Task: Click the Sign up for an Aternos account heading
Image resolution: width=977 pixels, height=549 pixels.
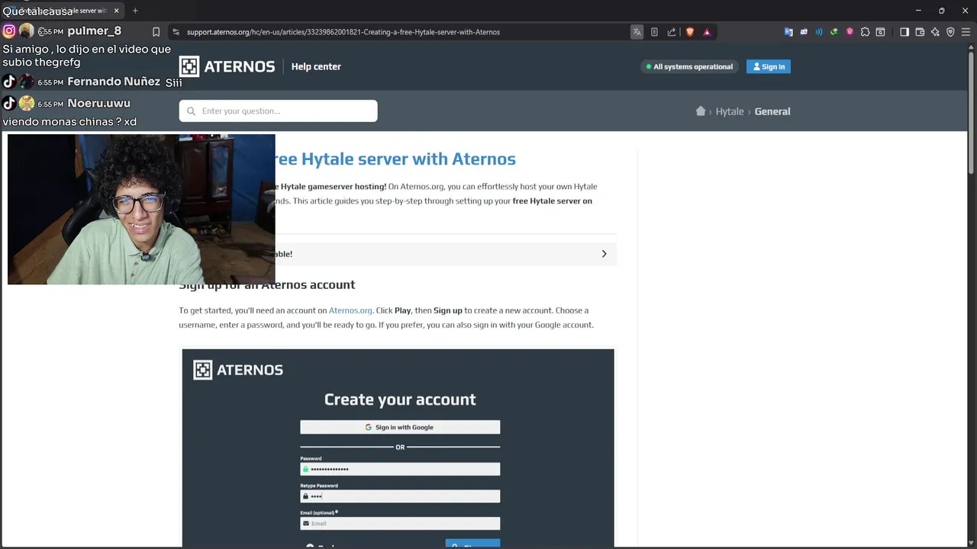Action: click(267, 284)
